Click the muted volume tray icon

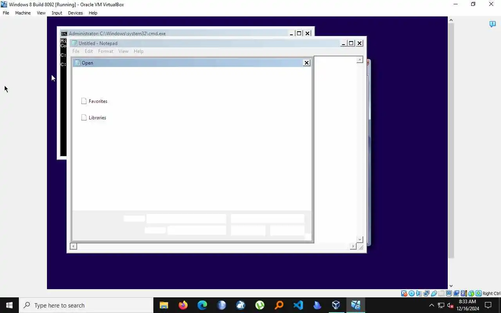(x=450, y=305)
